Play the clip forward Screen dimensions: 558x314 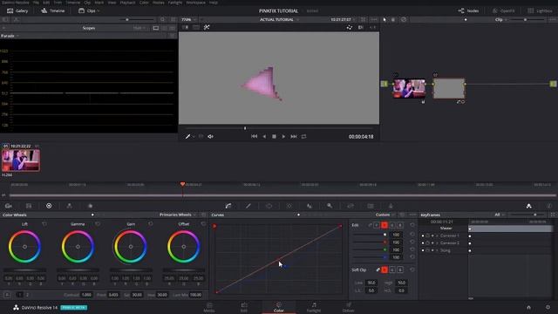tap(283, 136)
